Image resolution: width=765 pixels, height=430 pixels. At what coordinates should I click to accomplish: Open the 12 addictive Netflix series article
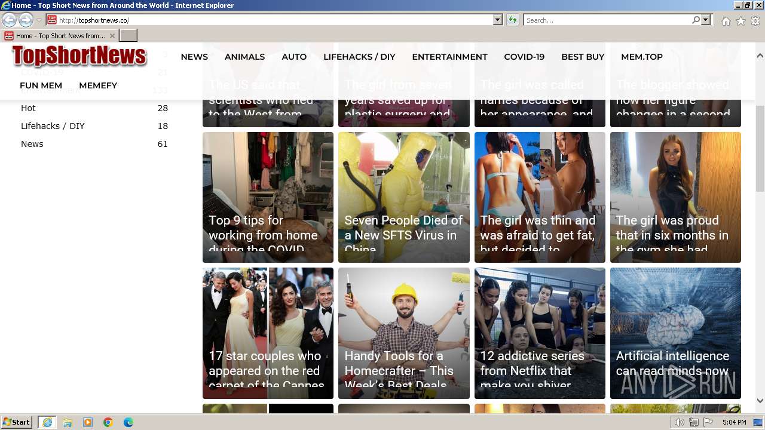[540, 333]
